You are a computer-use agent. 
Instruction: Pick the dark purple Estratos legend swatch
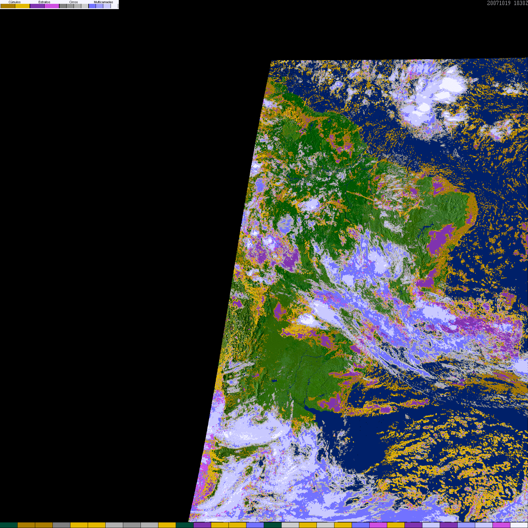click(37, 6)
